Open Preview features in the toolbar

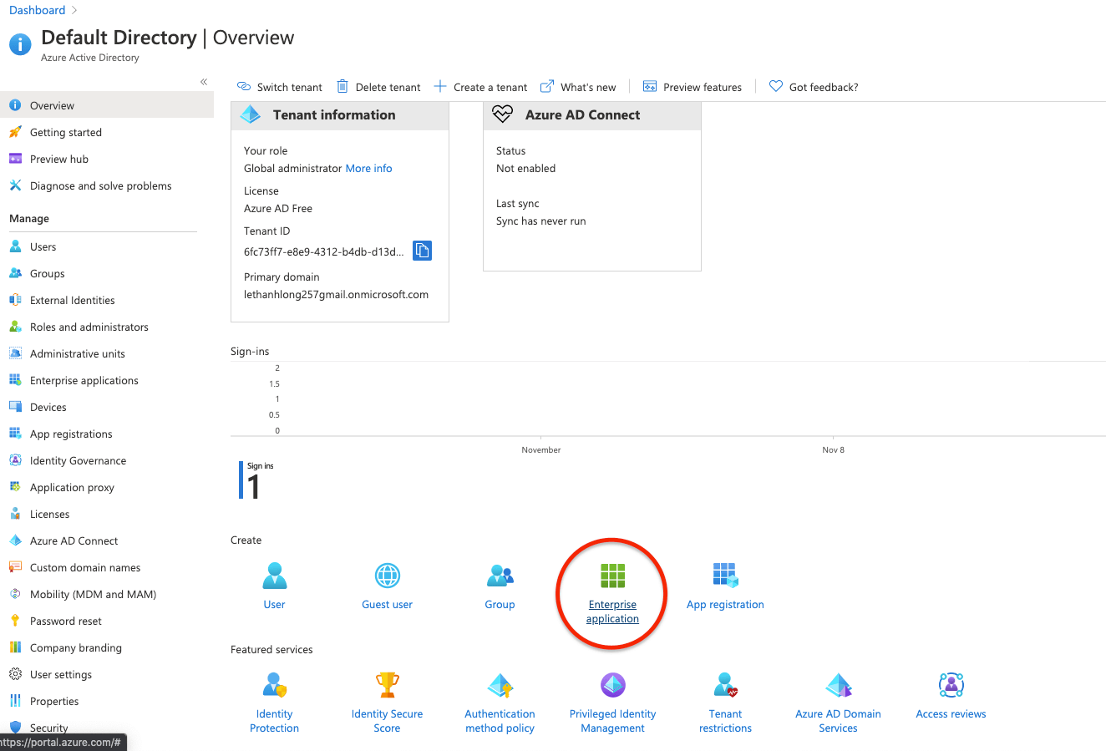(x=693, y=87)
